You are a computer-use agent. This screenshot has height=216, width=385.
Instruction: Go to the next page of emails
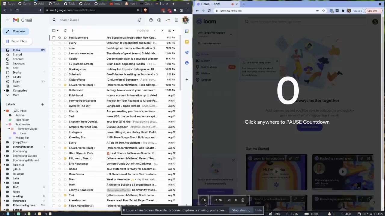[x=162, y=31]
